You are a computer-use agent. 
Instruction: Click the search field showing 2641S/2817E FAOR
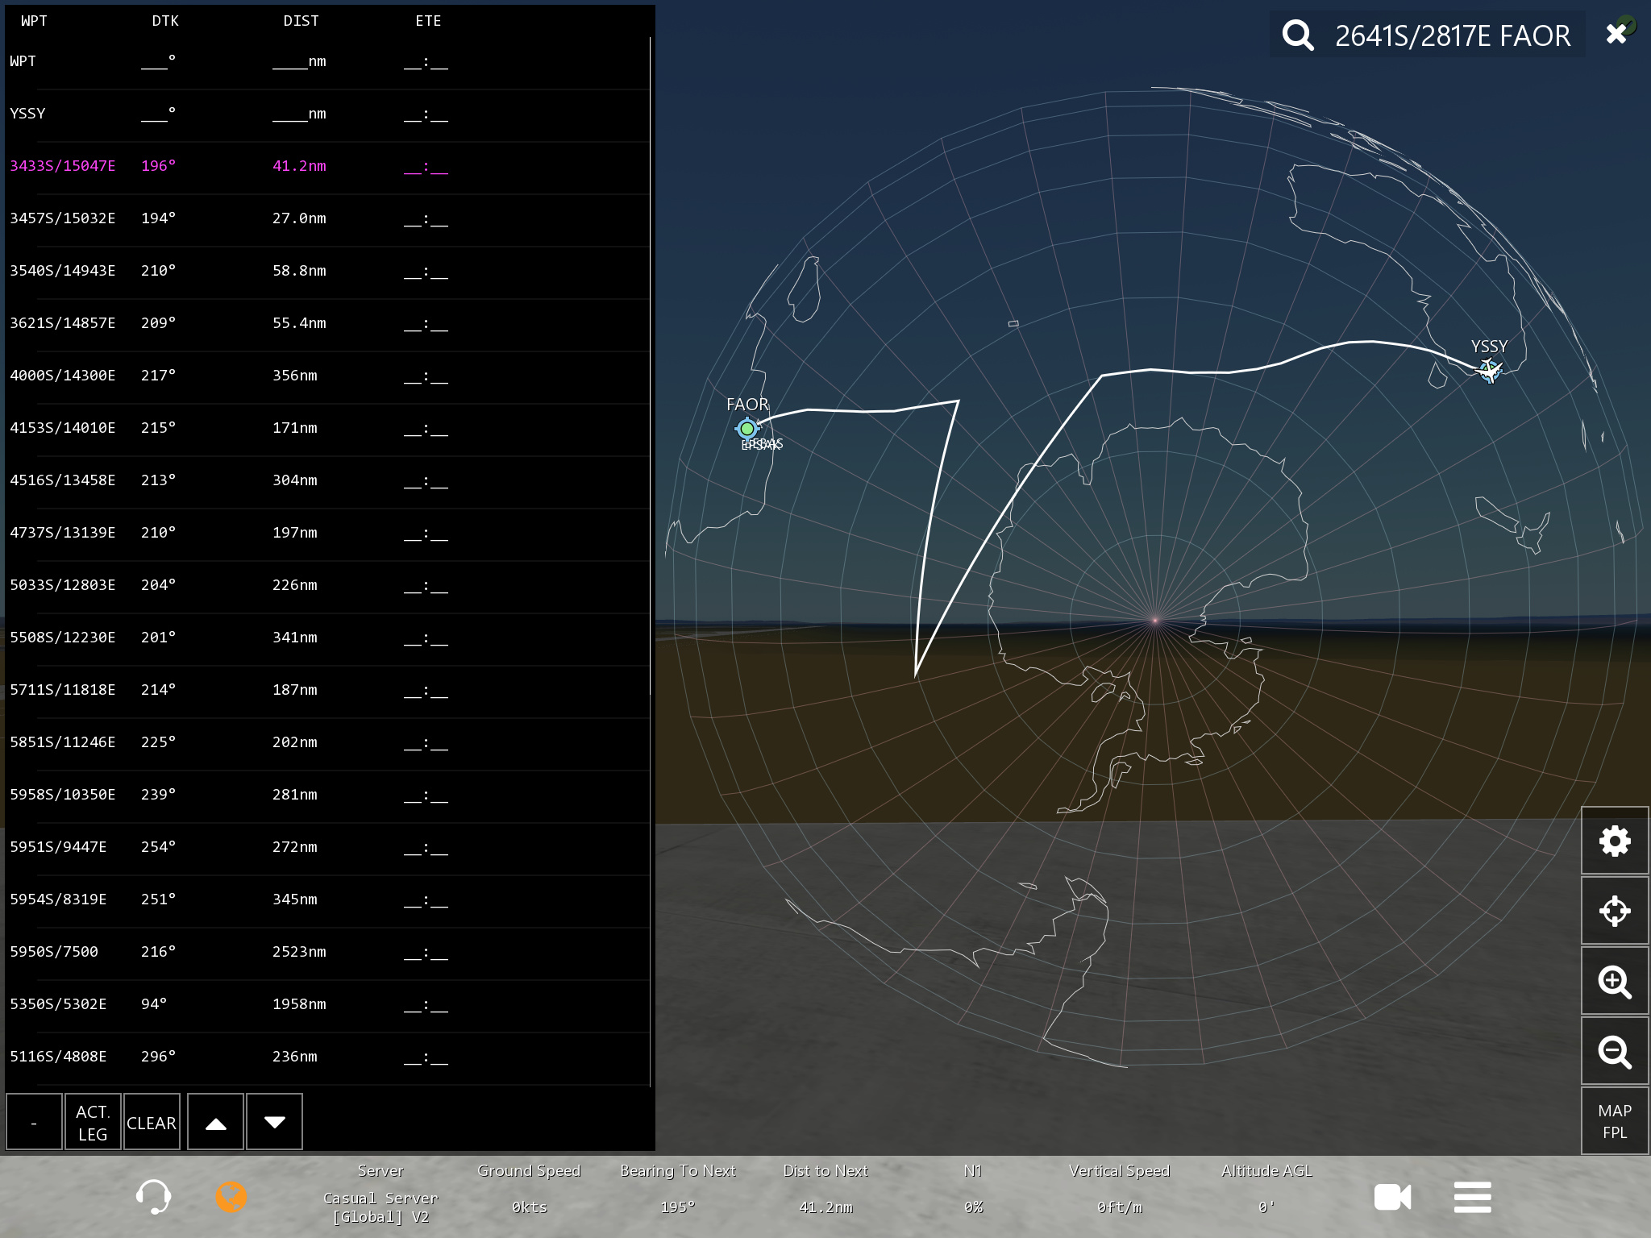tap(1452, 35)
